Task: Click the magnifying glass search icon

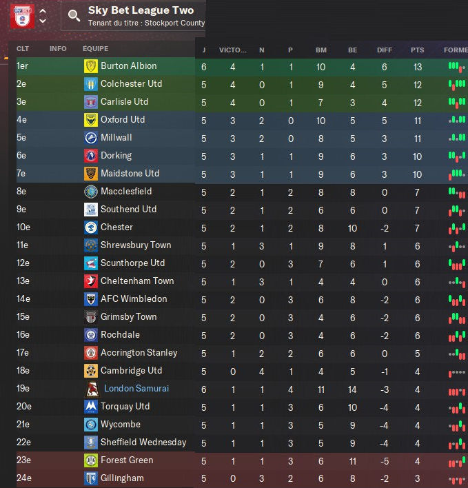Action: click(x=74, y=16)
